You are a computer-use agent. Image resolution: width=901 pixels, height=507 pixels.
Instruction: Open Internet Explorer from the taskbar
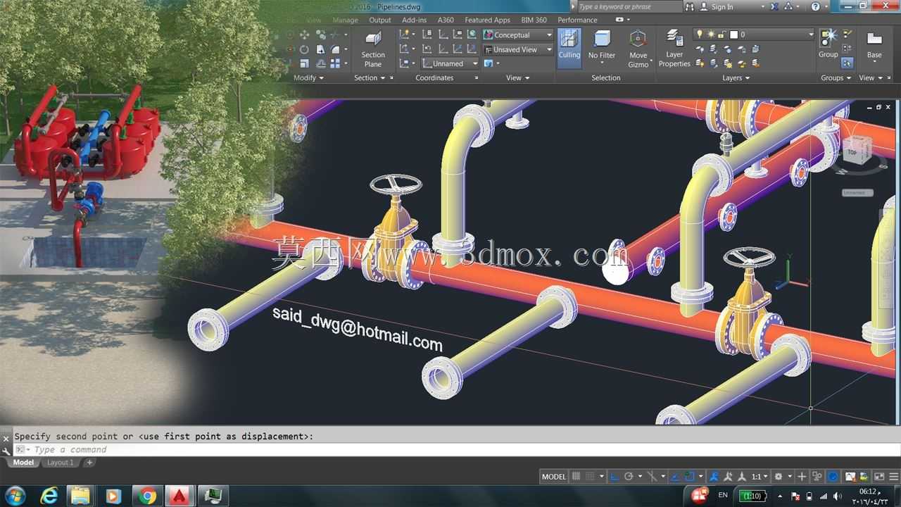pos(49,496)
